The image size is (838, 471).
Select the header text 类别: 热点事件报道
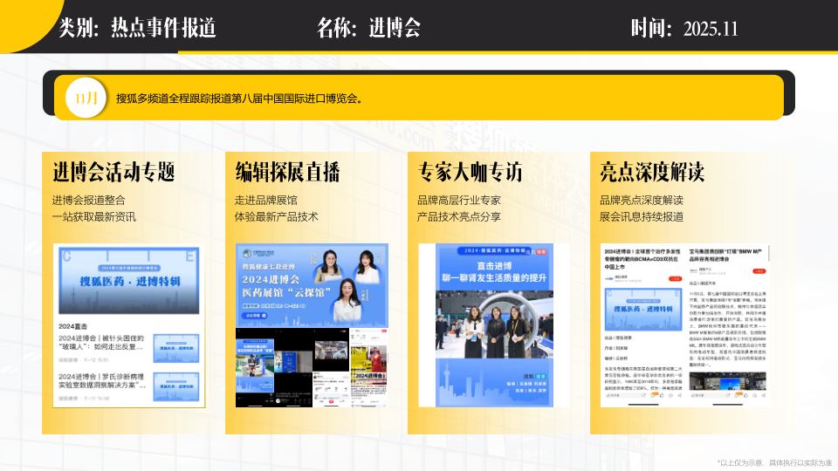(x=137, y=28)
